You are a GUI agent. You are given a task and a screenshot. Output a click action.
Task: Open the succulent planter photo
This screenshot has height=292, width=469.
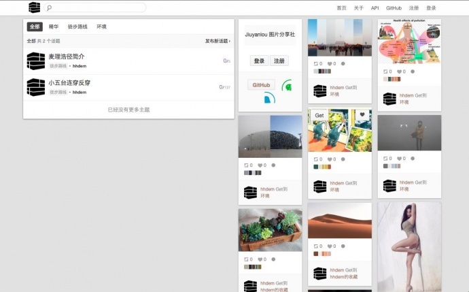pyautogui.click(x=270, y=230)
